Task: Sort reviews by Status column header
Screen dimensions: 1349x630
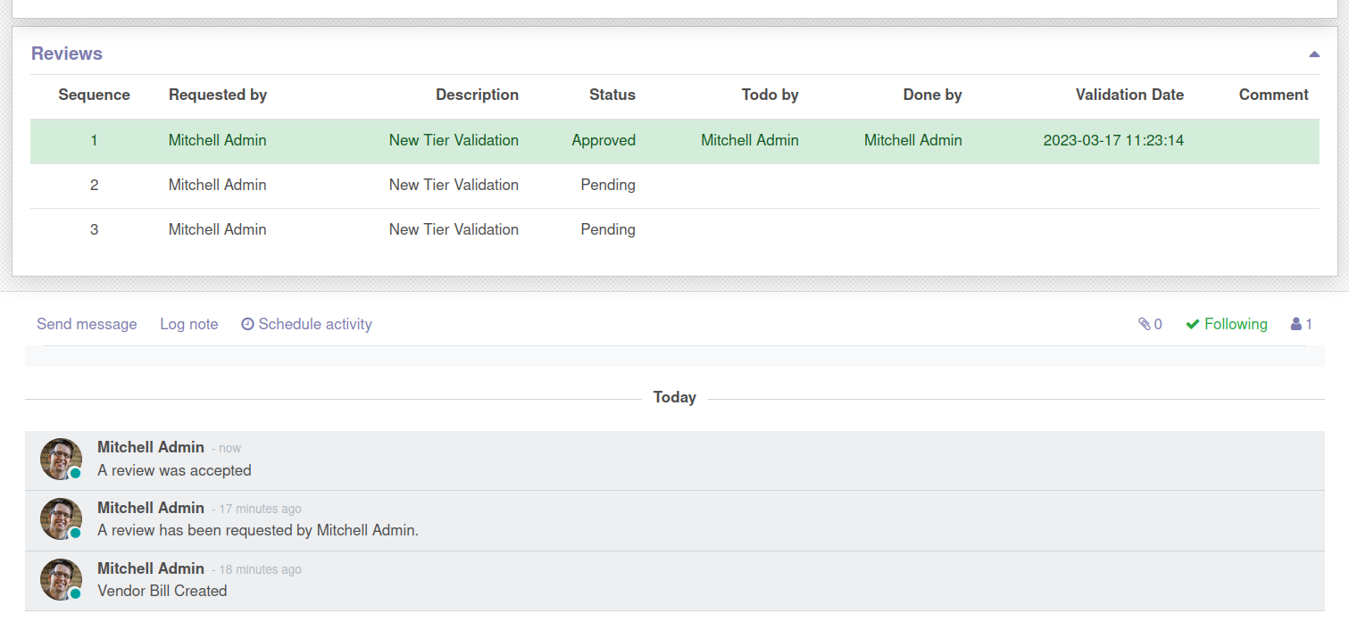Action: pyautogui.click(x=612, y=95)
